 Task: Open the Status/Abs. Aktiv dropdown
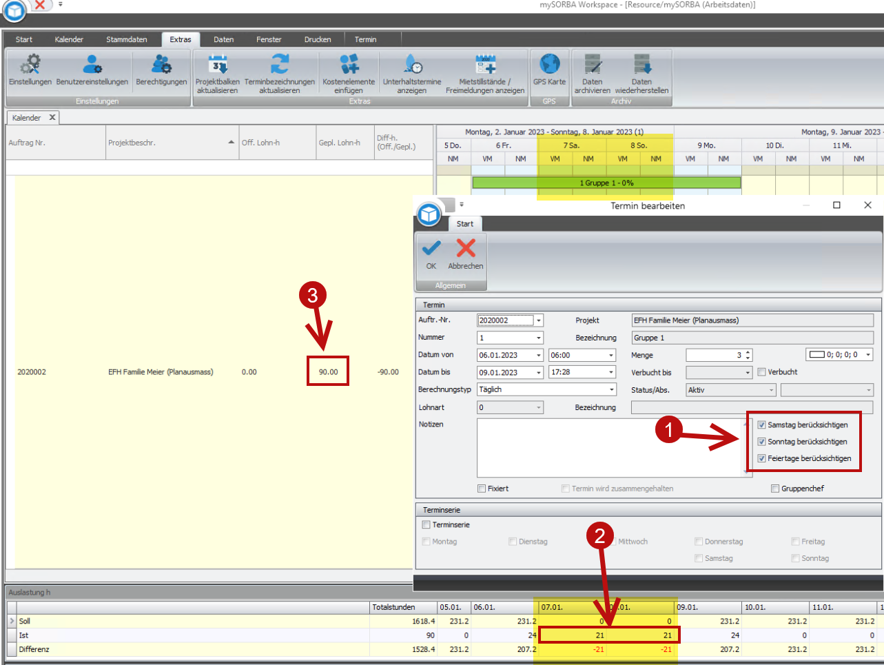click(x=771, y=391)
